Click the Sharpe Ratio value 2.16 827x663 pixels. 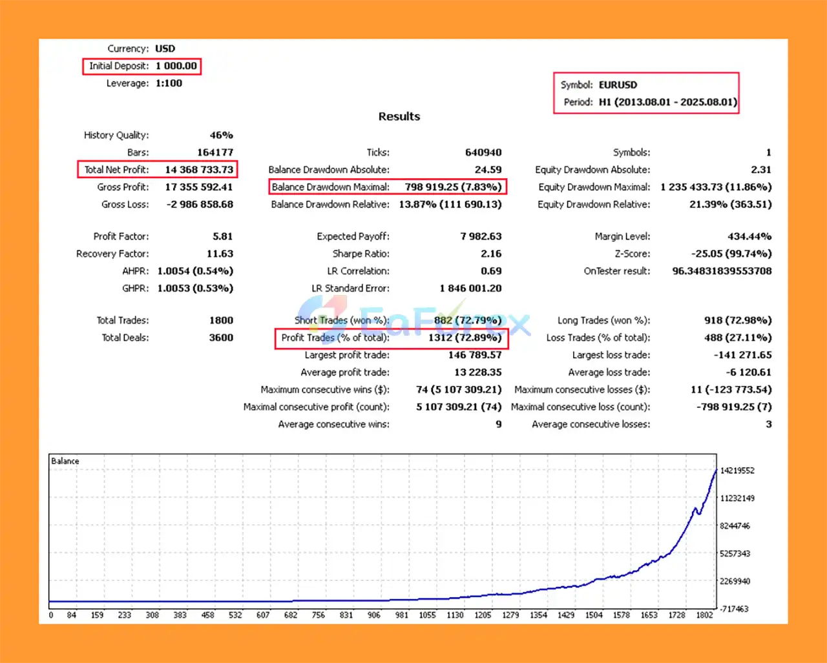(490, 254)
